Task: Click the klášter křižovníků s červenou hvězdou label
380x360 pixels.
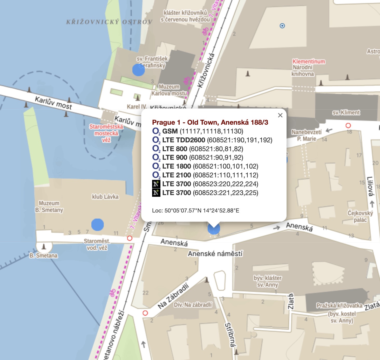Action: pyautogui.click(x=185, y=16)
